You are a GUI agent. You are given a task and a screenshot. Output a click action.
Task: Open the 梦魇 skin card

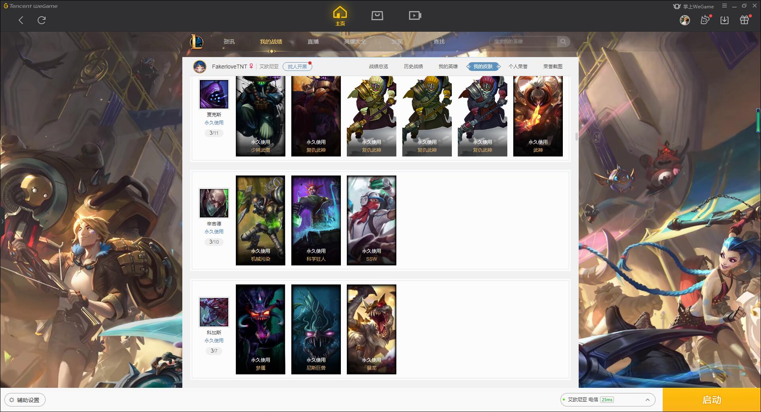pos(260,330)
